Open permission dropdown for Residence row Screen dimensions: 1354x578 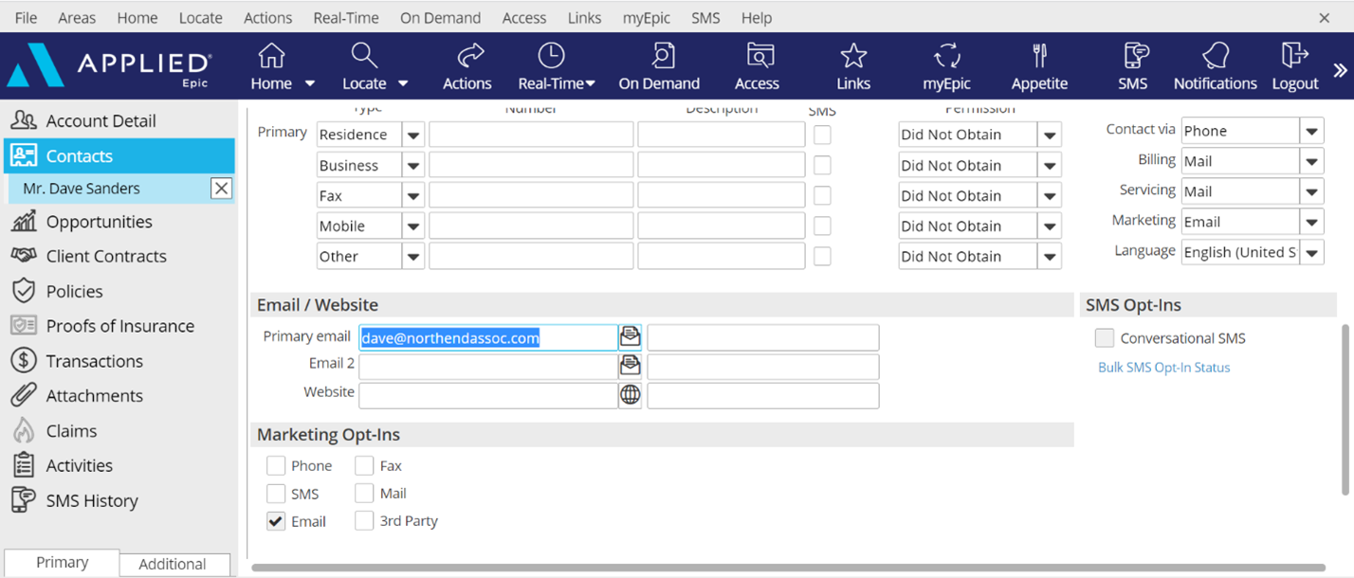click(x=1050, y=135)
